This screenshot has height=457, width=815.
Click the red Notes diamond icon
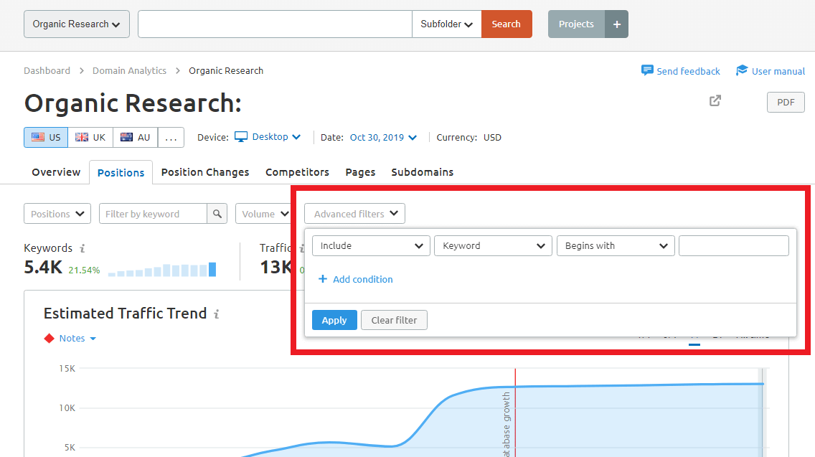(x=50, y=338)
